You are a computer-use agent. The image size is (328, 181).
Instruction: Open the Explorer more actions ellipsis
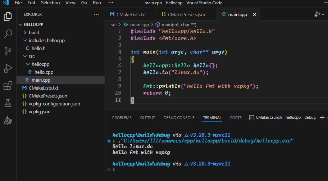point(96,14)
